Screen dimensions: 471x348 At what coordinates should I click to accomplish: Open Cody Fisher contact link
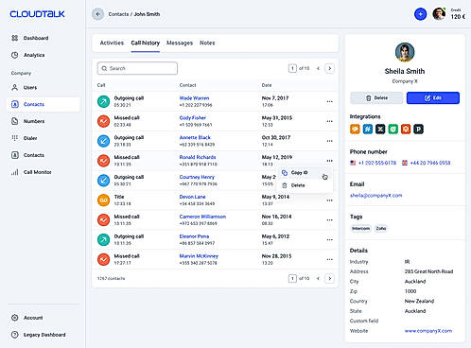click(193, 118)
